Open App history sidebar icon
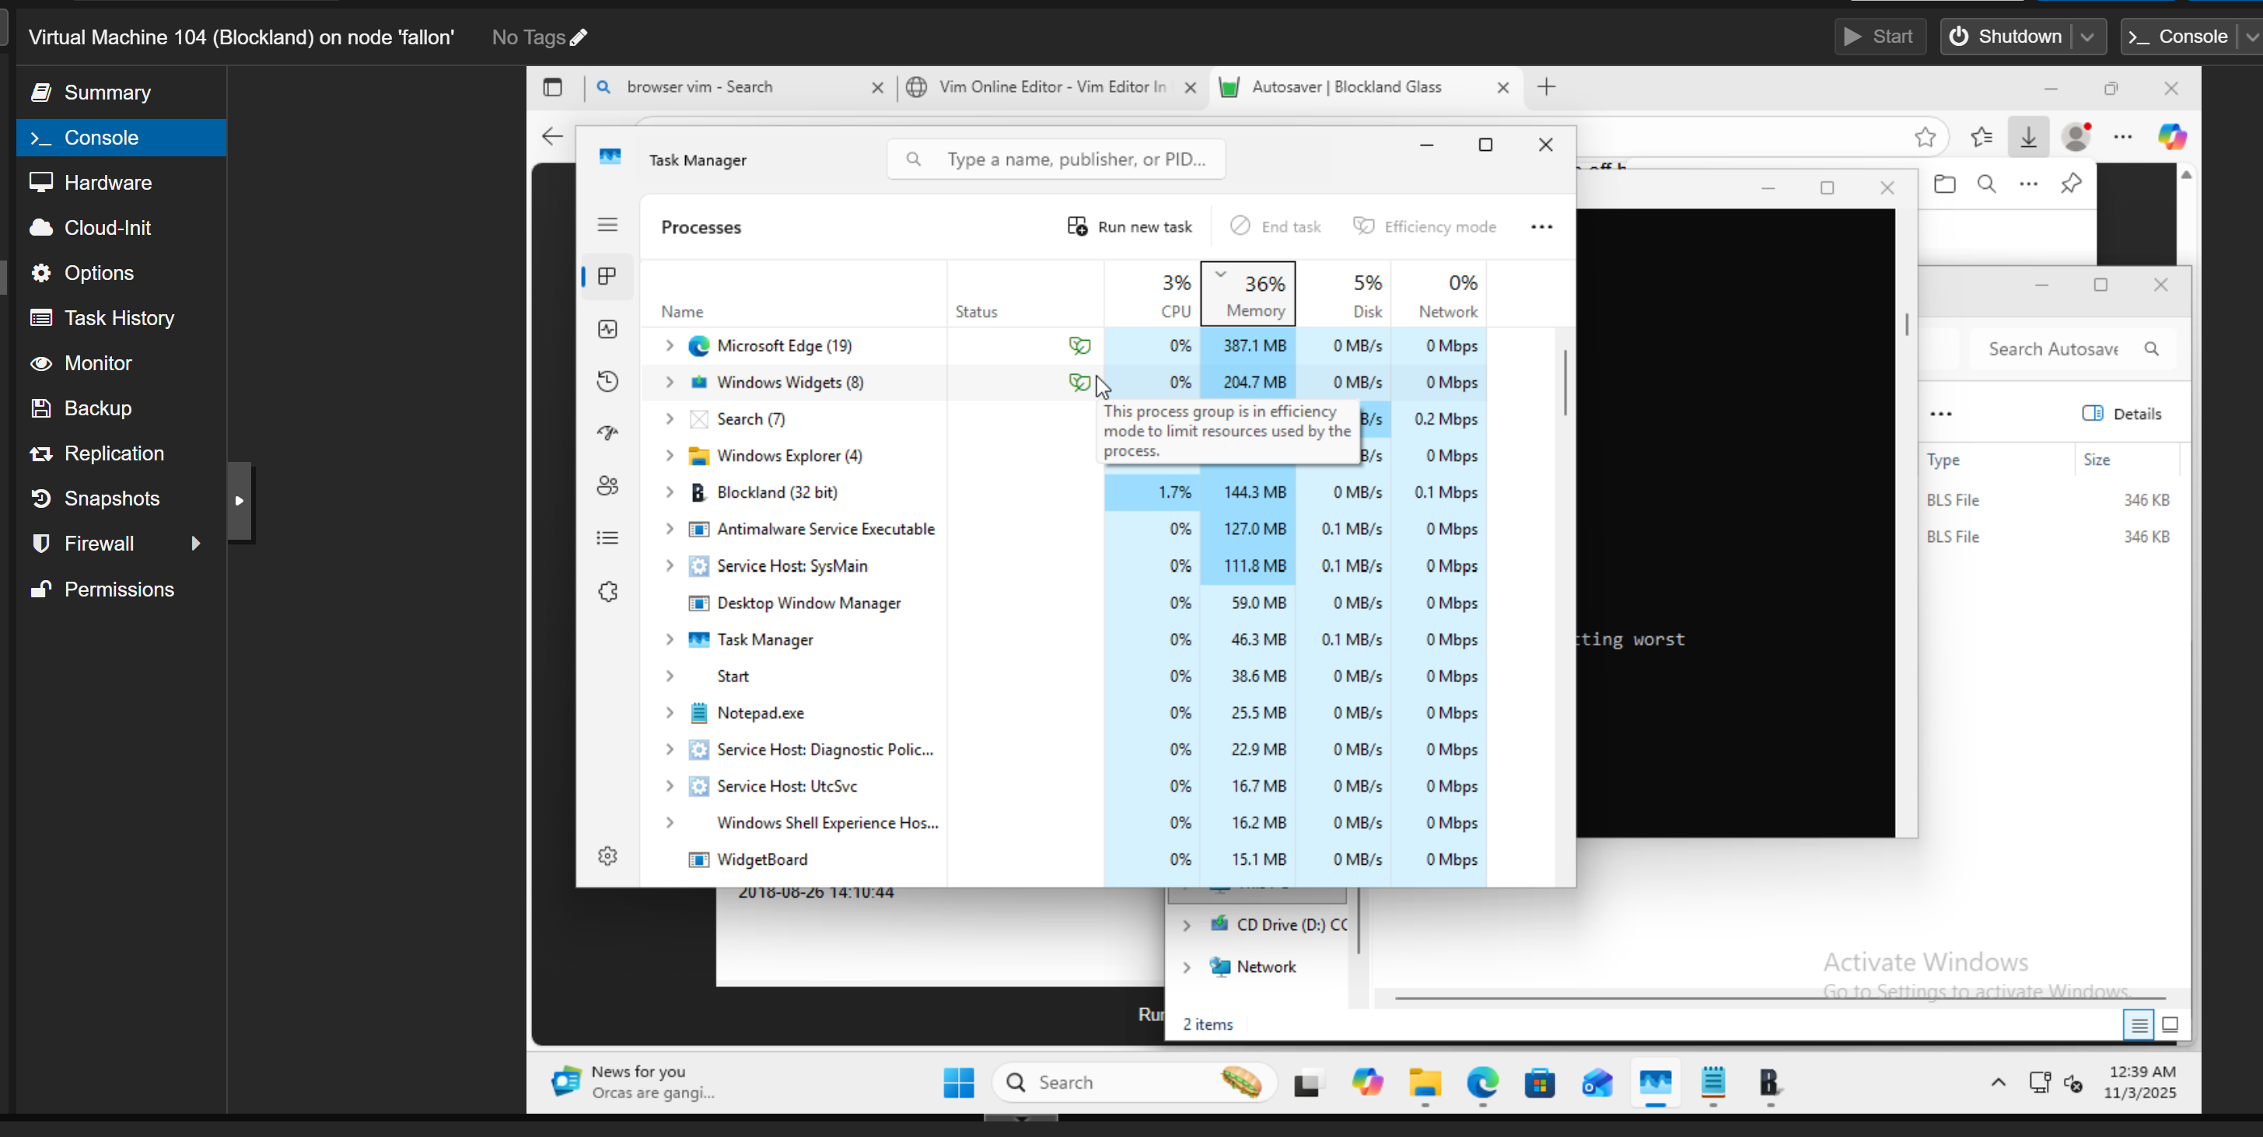 [607, 381]
